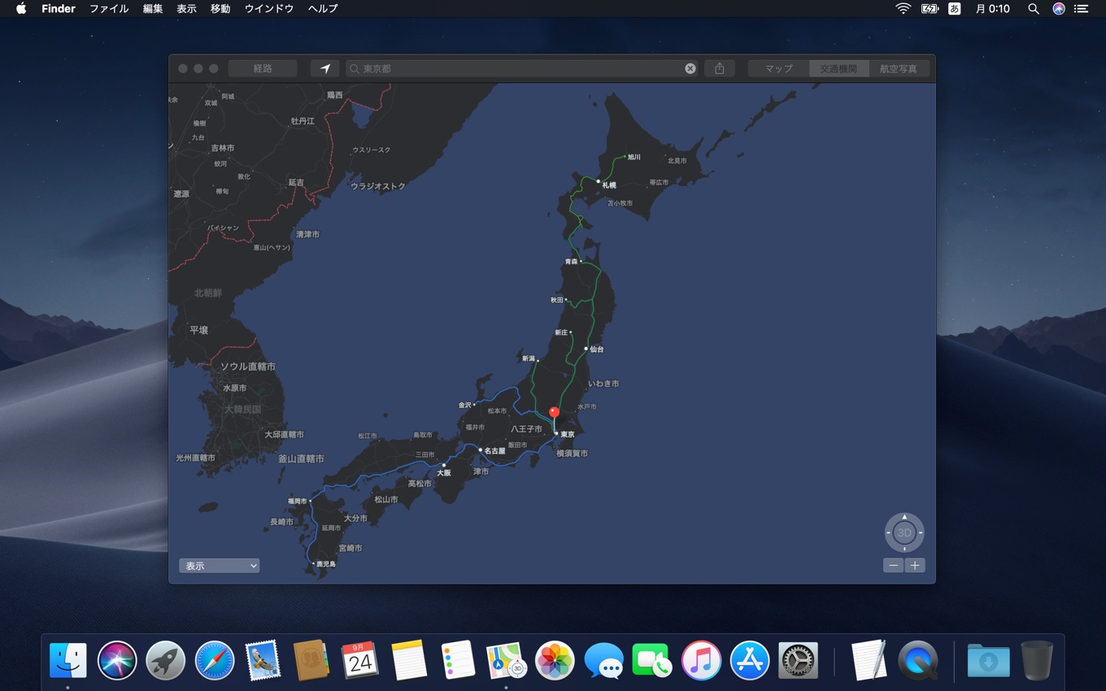The width and height of the screenshot is (1106, 691).
Task: Open the あ input source menu
Action: [955, 9]
